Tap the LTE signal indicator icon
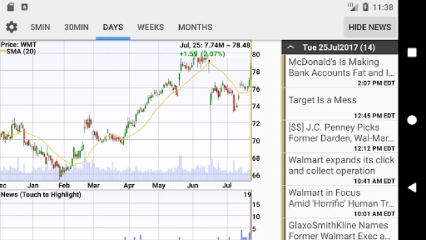Screen dimensions: 426x240 (353, 7)
